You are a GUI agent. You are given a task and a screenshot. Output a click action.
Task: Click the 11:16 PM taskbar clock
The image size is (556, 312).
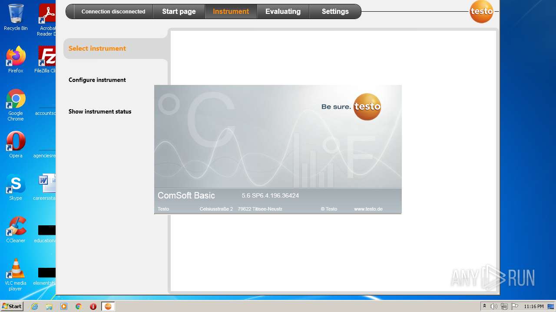533,306
